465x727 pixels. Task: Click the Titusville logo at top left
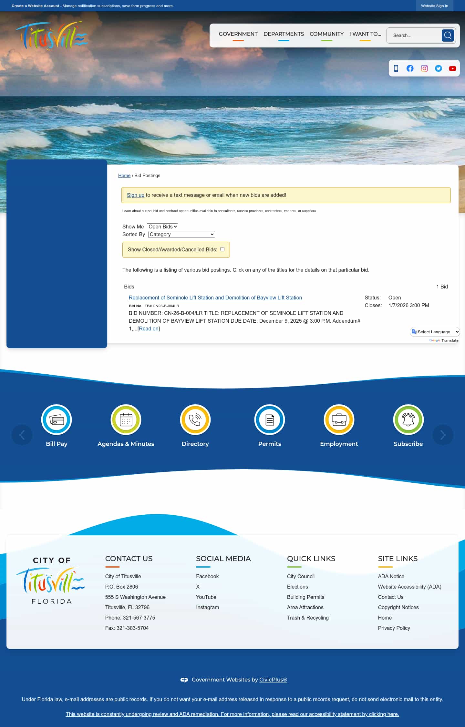[x=52, y=35]
